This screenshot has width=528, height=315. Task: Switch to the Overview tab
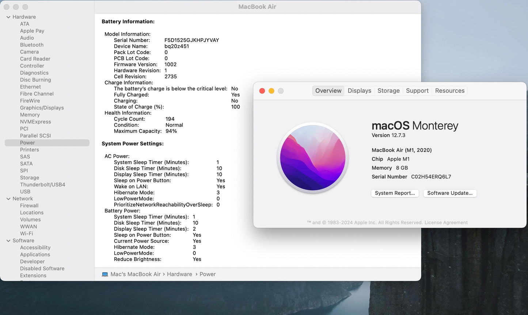[328, 91]
